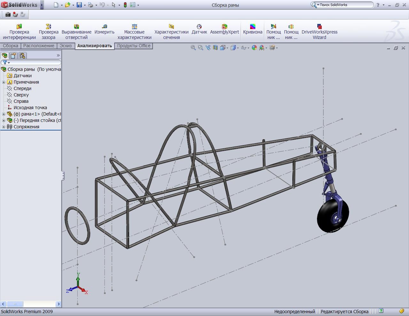The height and width of the screenshot is (316, 409).
Task: Start the DriveWorksXpress Wizard
Action: pyautogui.click(x=319, y=32)
